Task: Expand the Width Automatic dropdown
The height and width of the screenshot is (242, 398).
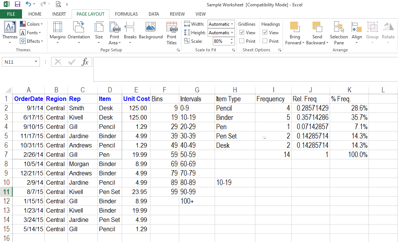Action: tap(232, 24)
